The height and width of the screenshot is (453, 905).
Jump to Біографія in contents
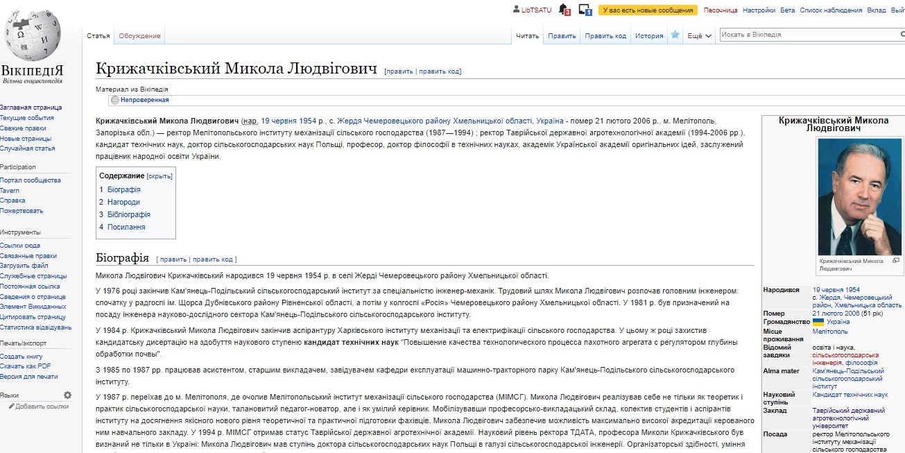pos(124,189)
